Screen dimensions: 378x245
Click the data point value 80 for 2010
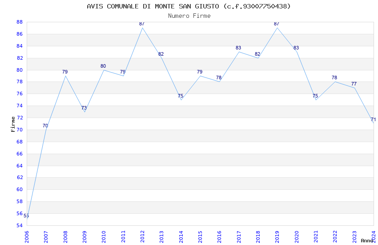(103, 66)
